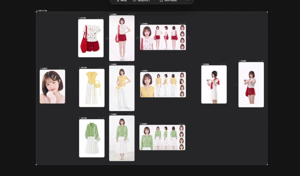Click title label of red outfit flat-lay node
300x176 pixels.
coord(83,18)
